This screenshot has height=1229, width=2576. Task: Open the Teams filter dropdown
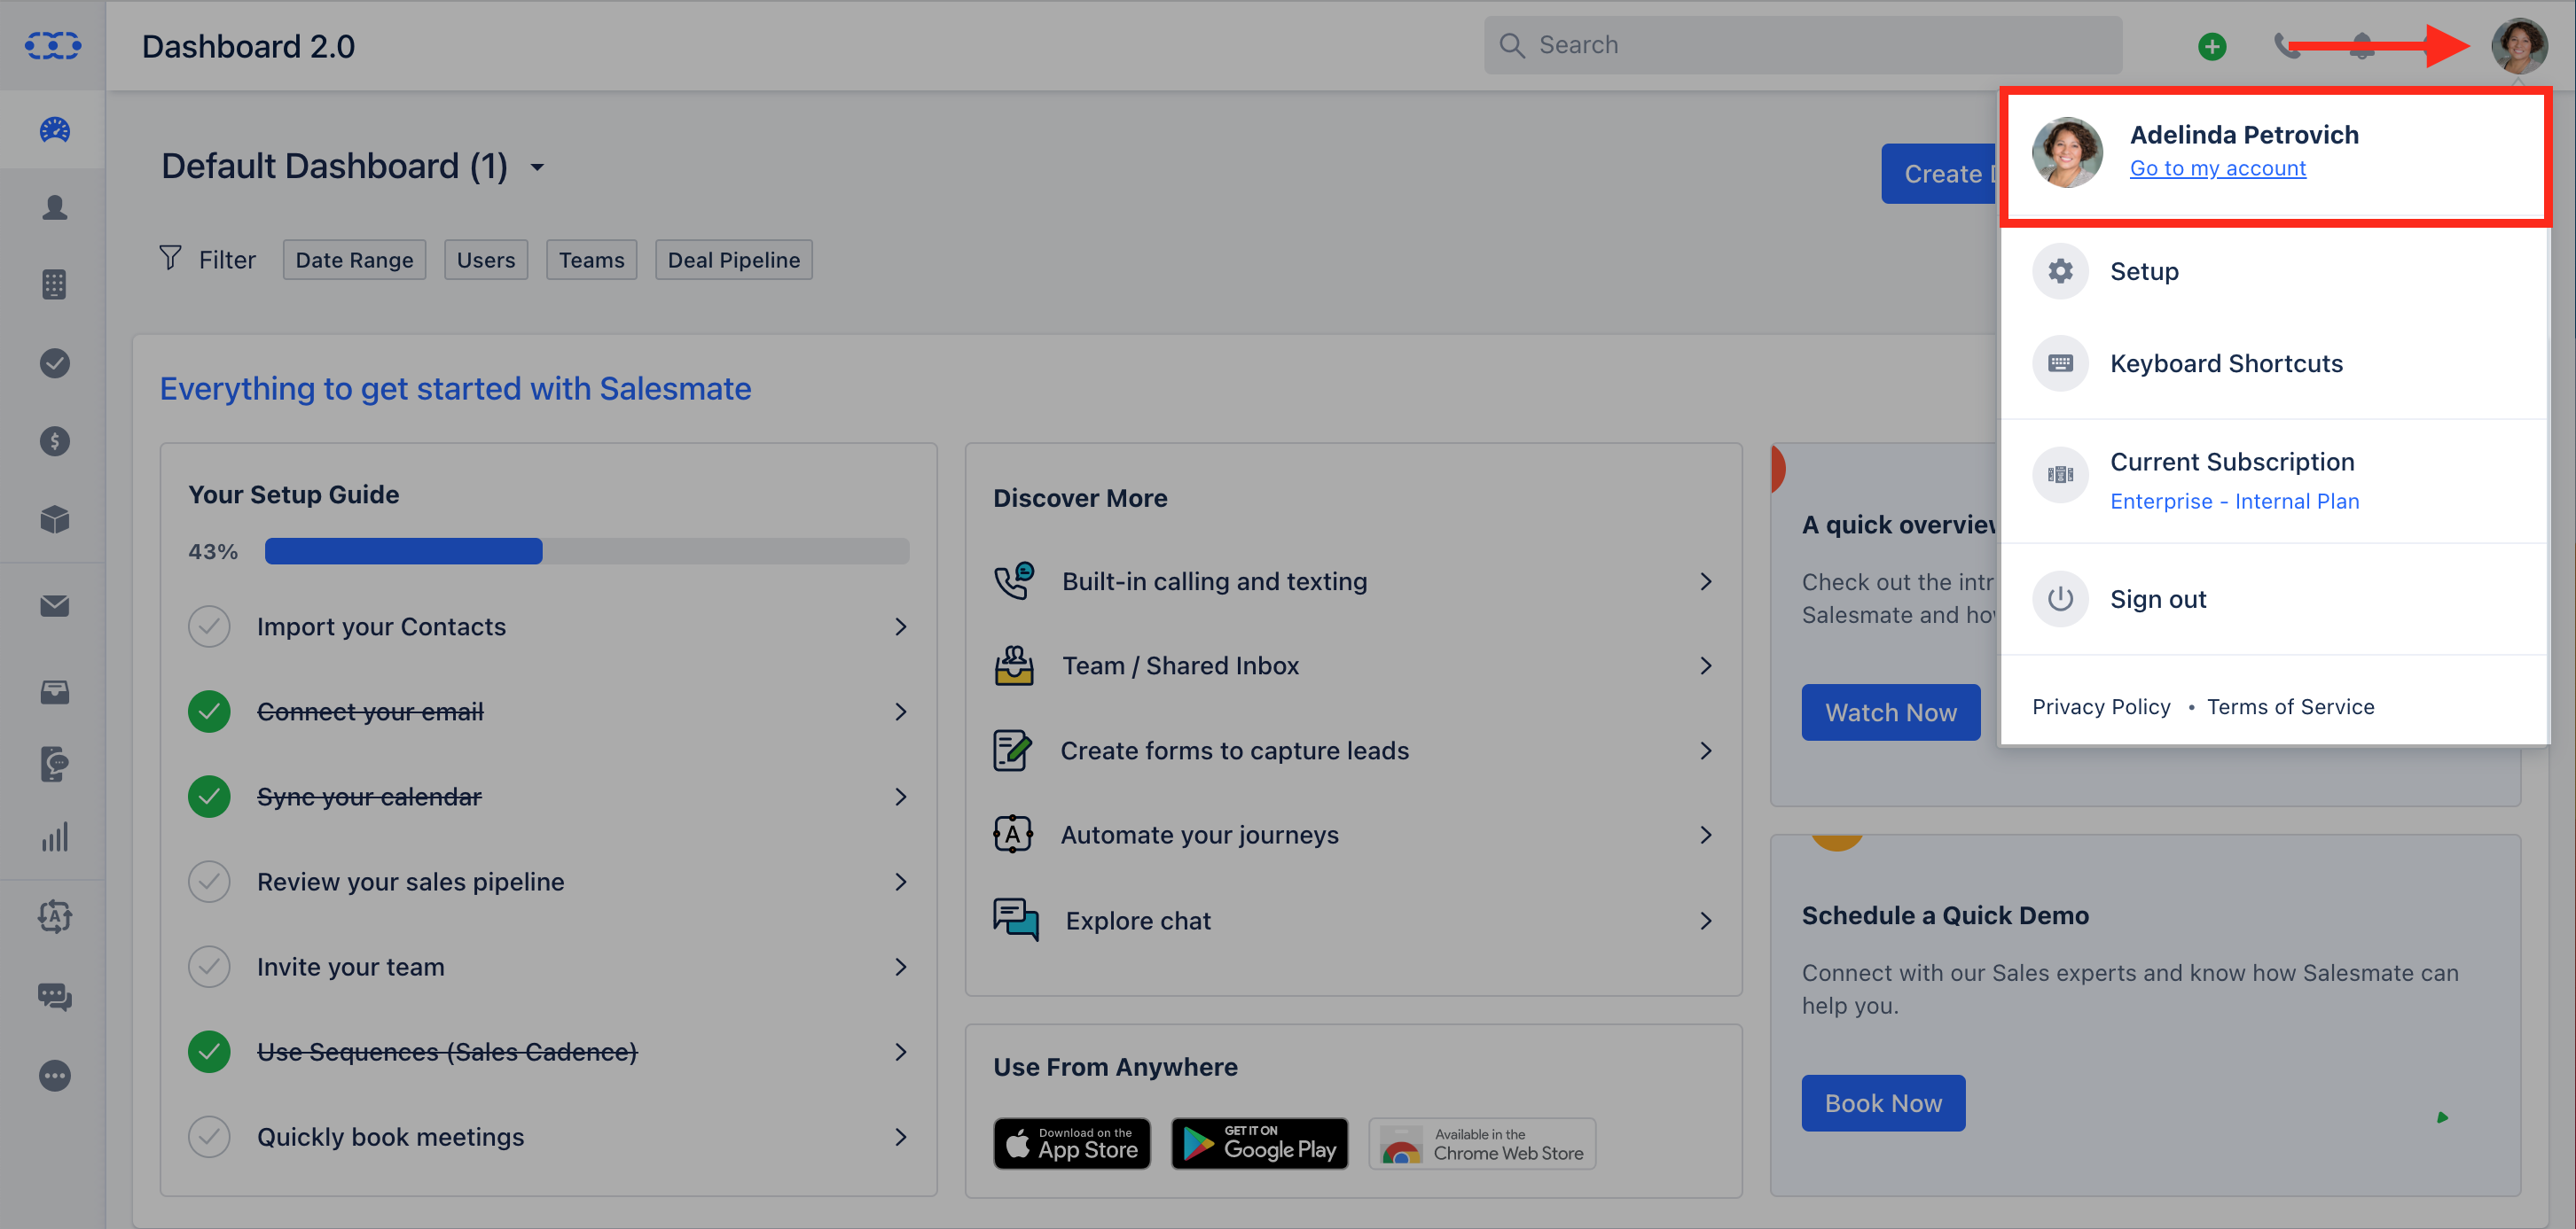tap(591, 260)
